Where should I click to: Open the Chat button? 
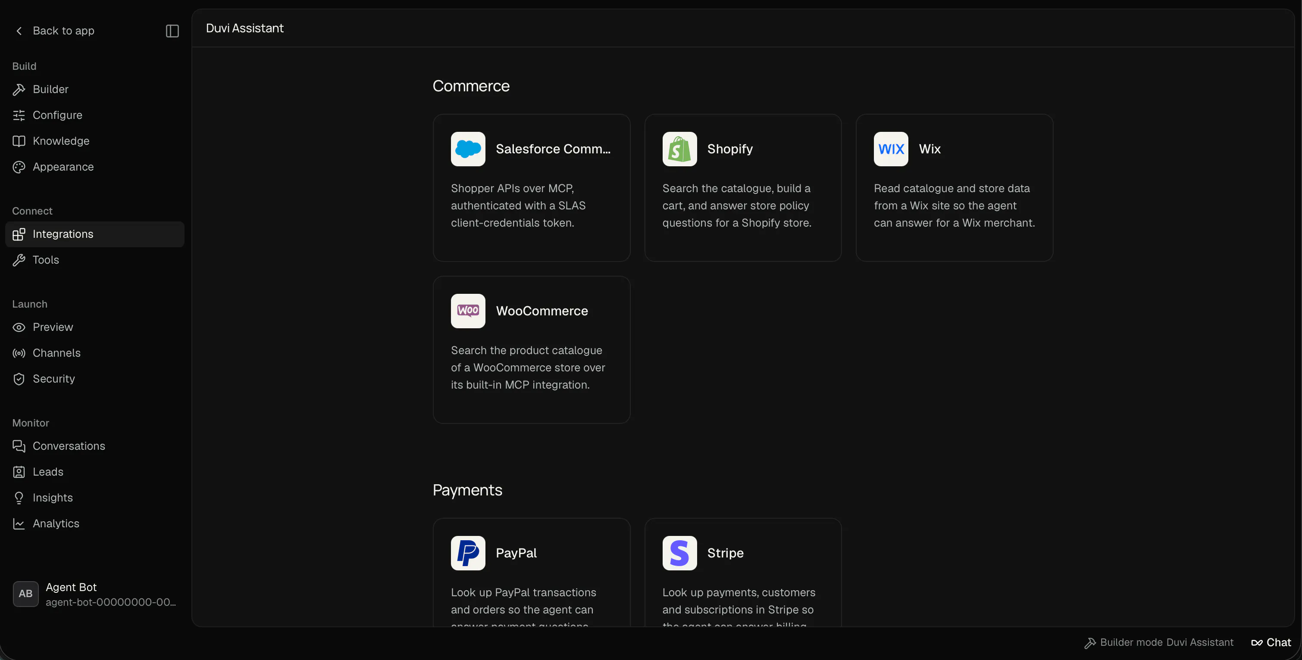pyautogui.click(x=1271, y=643)
